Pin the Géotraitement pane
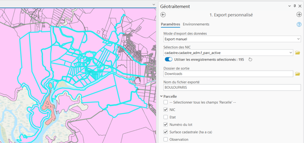The height and width of the screenshot is (143, 304). click(295, 6)
